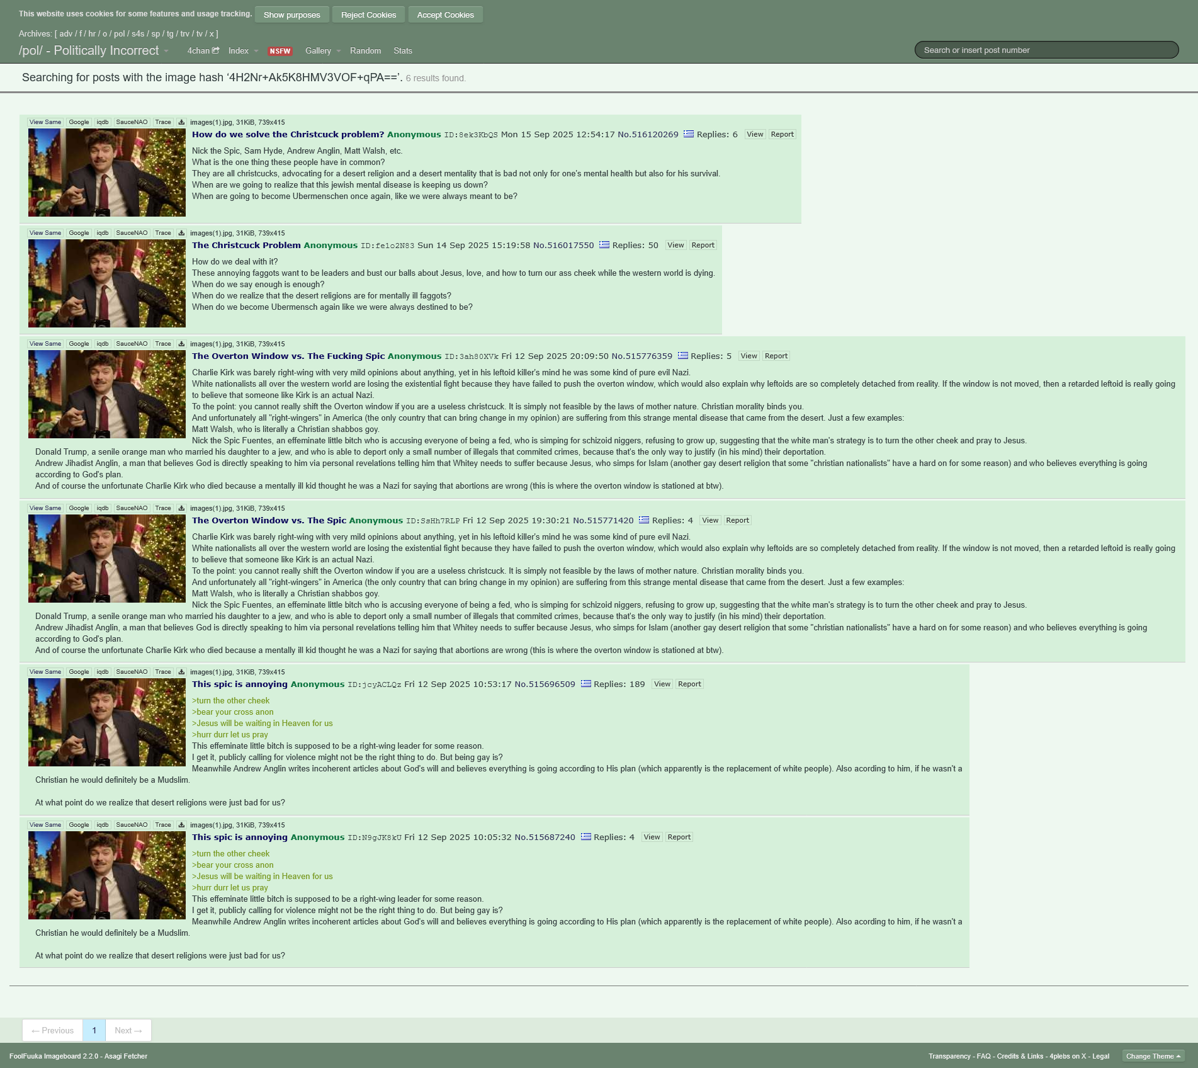Download image for post No.516017550
The height and width of the screenshot is (1068, 1198).
coord(181,233)
